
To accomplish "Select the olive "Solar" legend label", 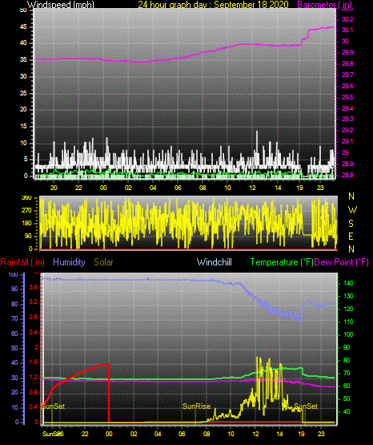I will (103, 262).
